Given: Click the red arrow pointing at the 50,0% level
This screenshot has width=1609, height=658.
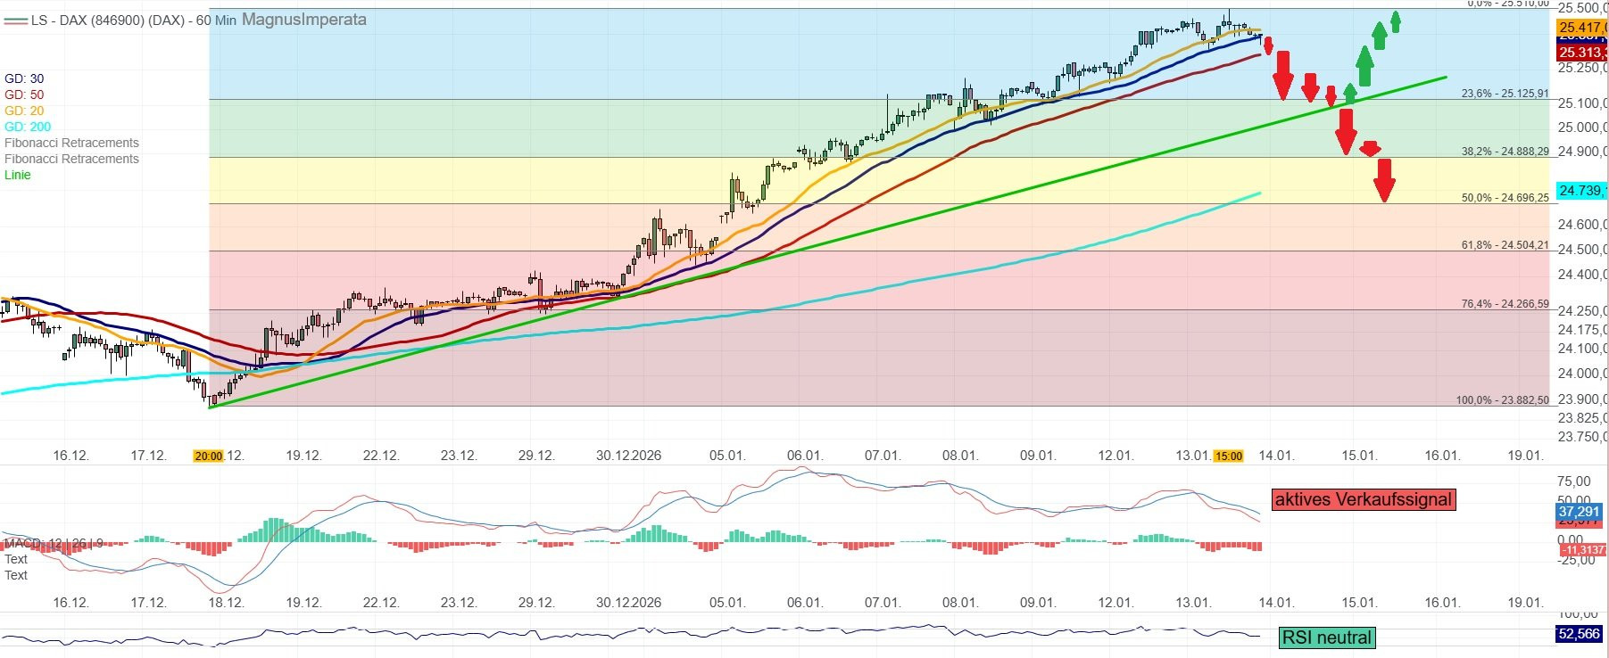Looking at the screenshot, I should click(x=1384, y=180).
